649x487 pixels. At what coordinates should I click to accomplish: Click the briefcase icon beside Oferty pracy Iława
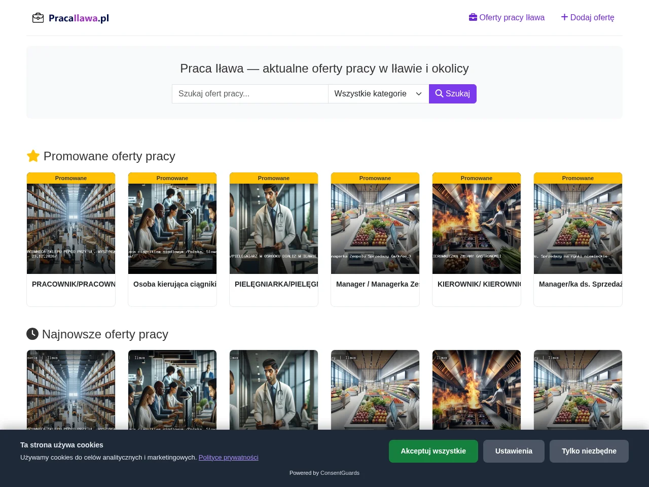coord(473,17)
